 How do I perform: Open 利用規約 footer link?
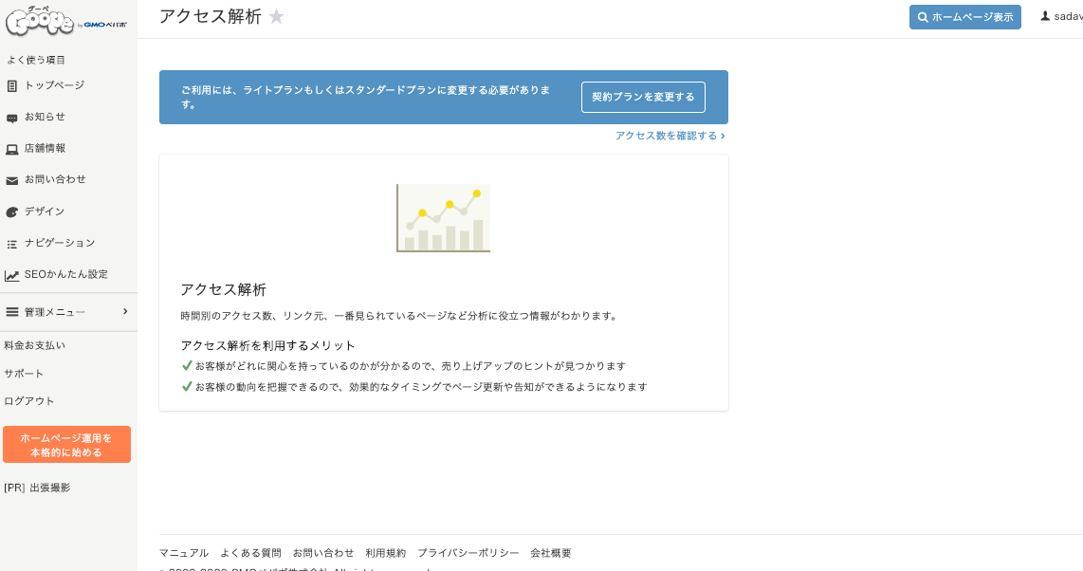[385, 553]
